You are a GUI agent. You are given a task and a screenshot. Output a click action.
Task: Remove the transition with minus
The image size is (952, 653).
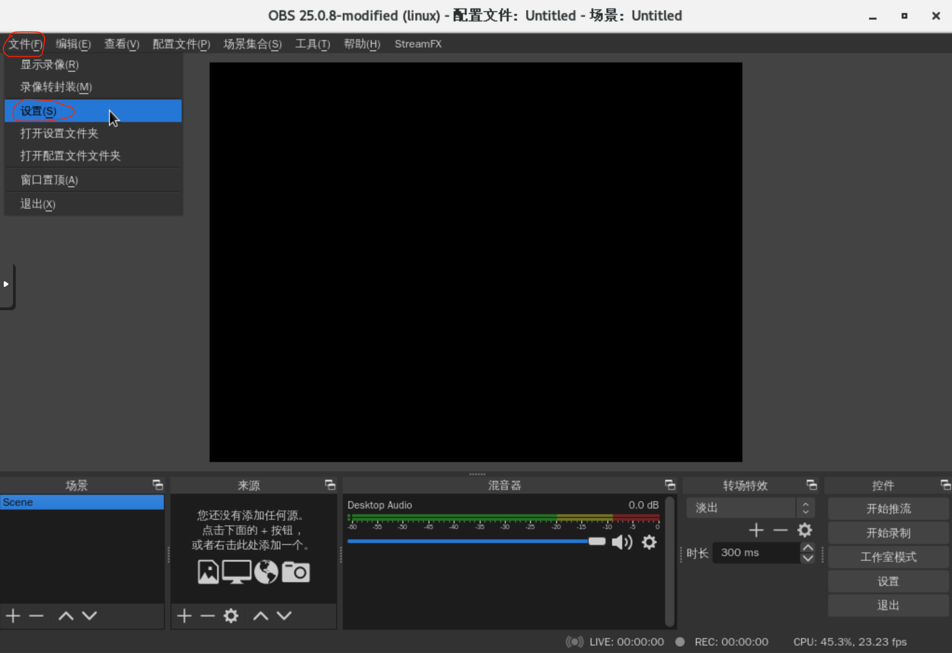tap(780, 531)
